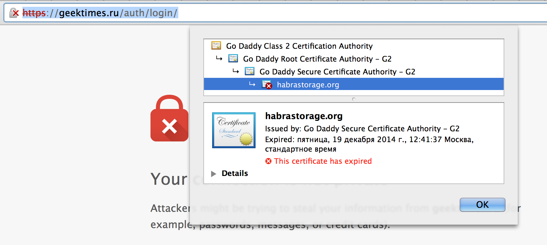
Task: Click the habrastorage.org expired certificate icon
Action: pos(267,85)
